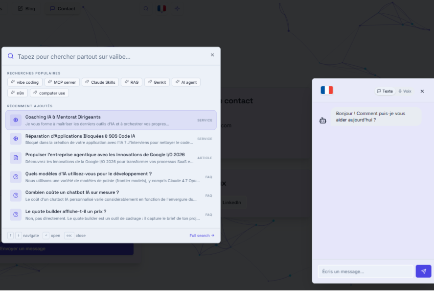
Task: Open 'Réparation d'Applications Bloquées & SOS Code IA' result
Action: click(111, 139)
